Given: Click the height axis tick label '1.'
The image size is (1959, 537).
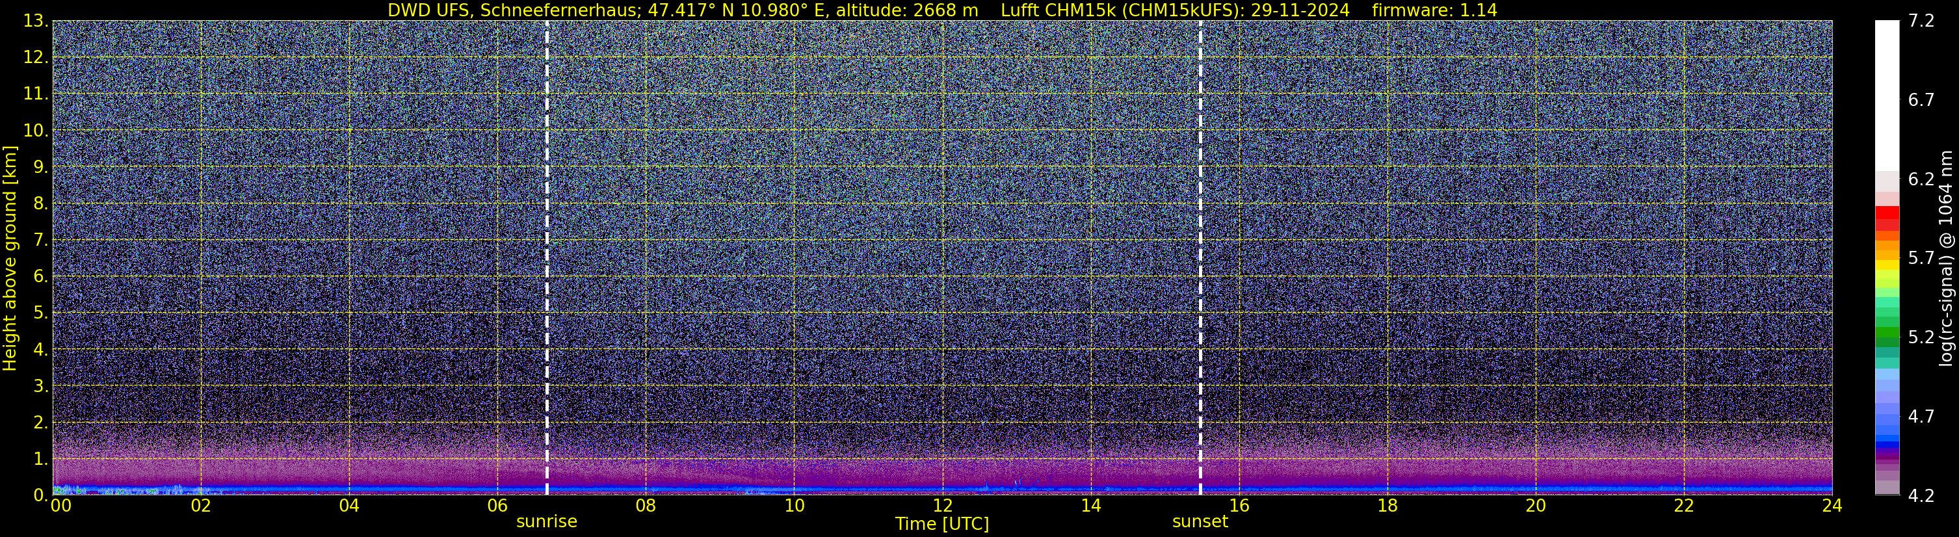Looking at the screenshot, I should pos(41,460).
